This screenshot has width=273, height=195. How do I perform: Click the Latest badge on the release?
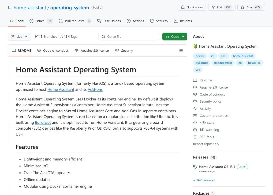point(242,167)
